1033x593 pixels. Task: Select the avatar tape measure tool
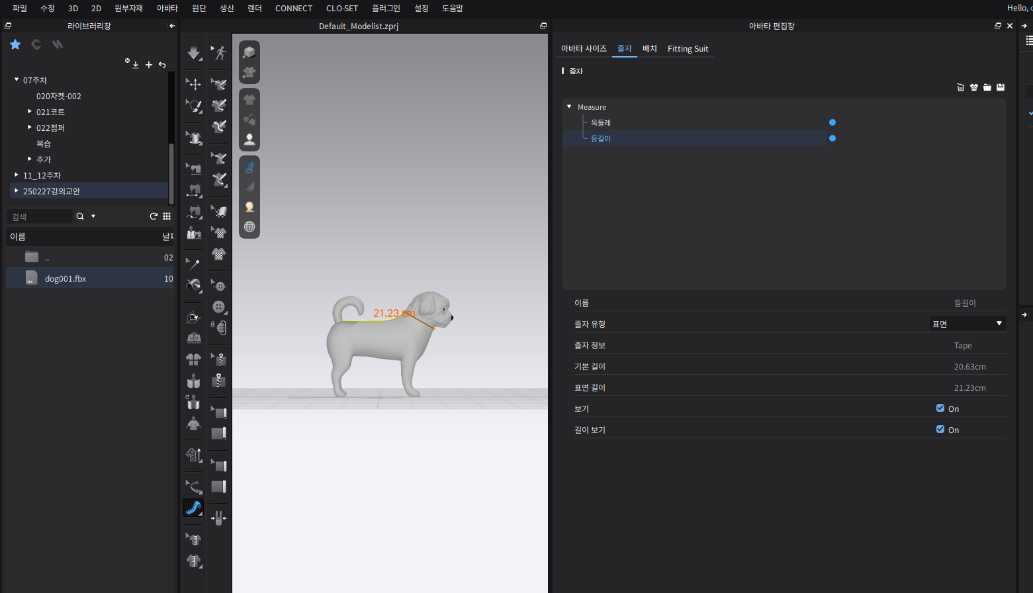click(193, 508)
